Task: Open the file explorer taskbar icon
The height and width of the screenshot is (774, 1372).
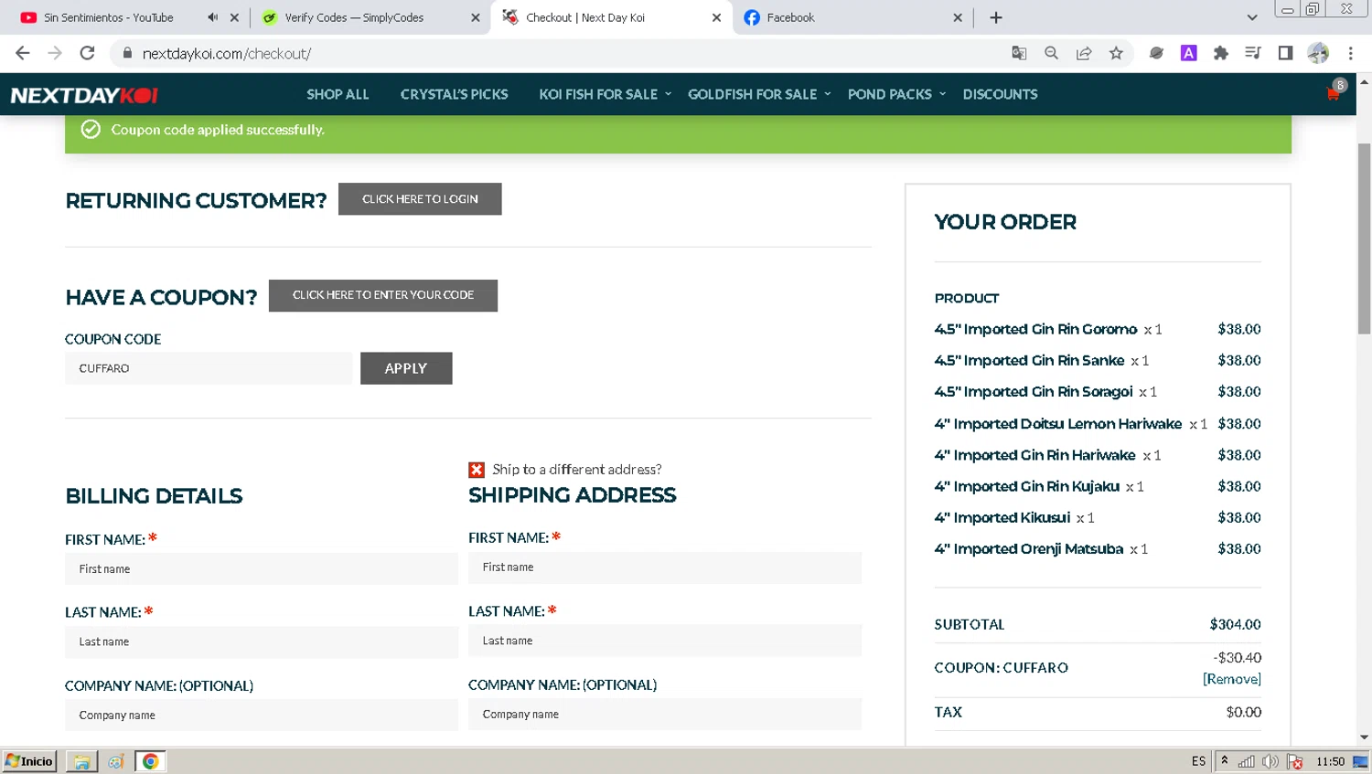Action: click(81, 761)
